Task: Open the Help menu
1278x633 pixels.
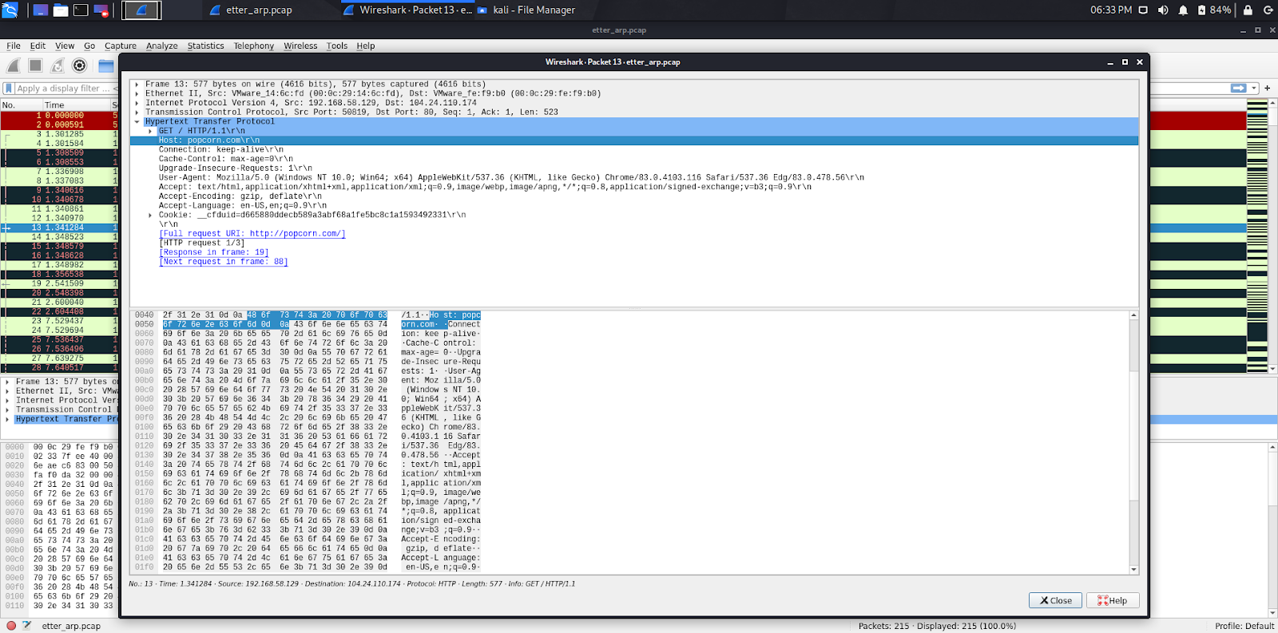Action: tap(365, 45)
